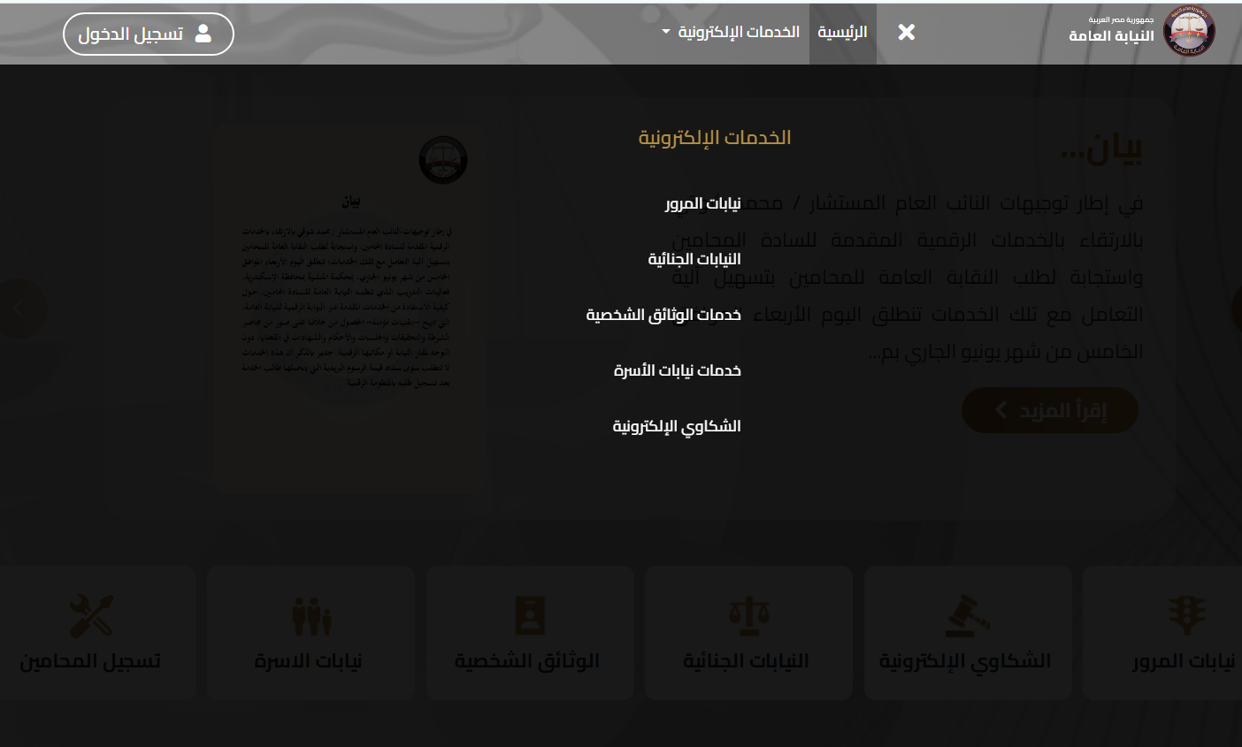
Task: Click the user icon in login button
Action: coord(203,34)
